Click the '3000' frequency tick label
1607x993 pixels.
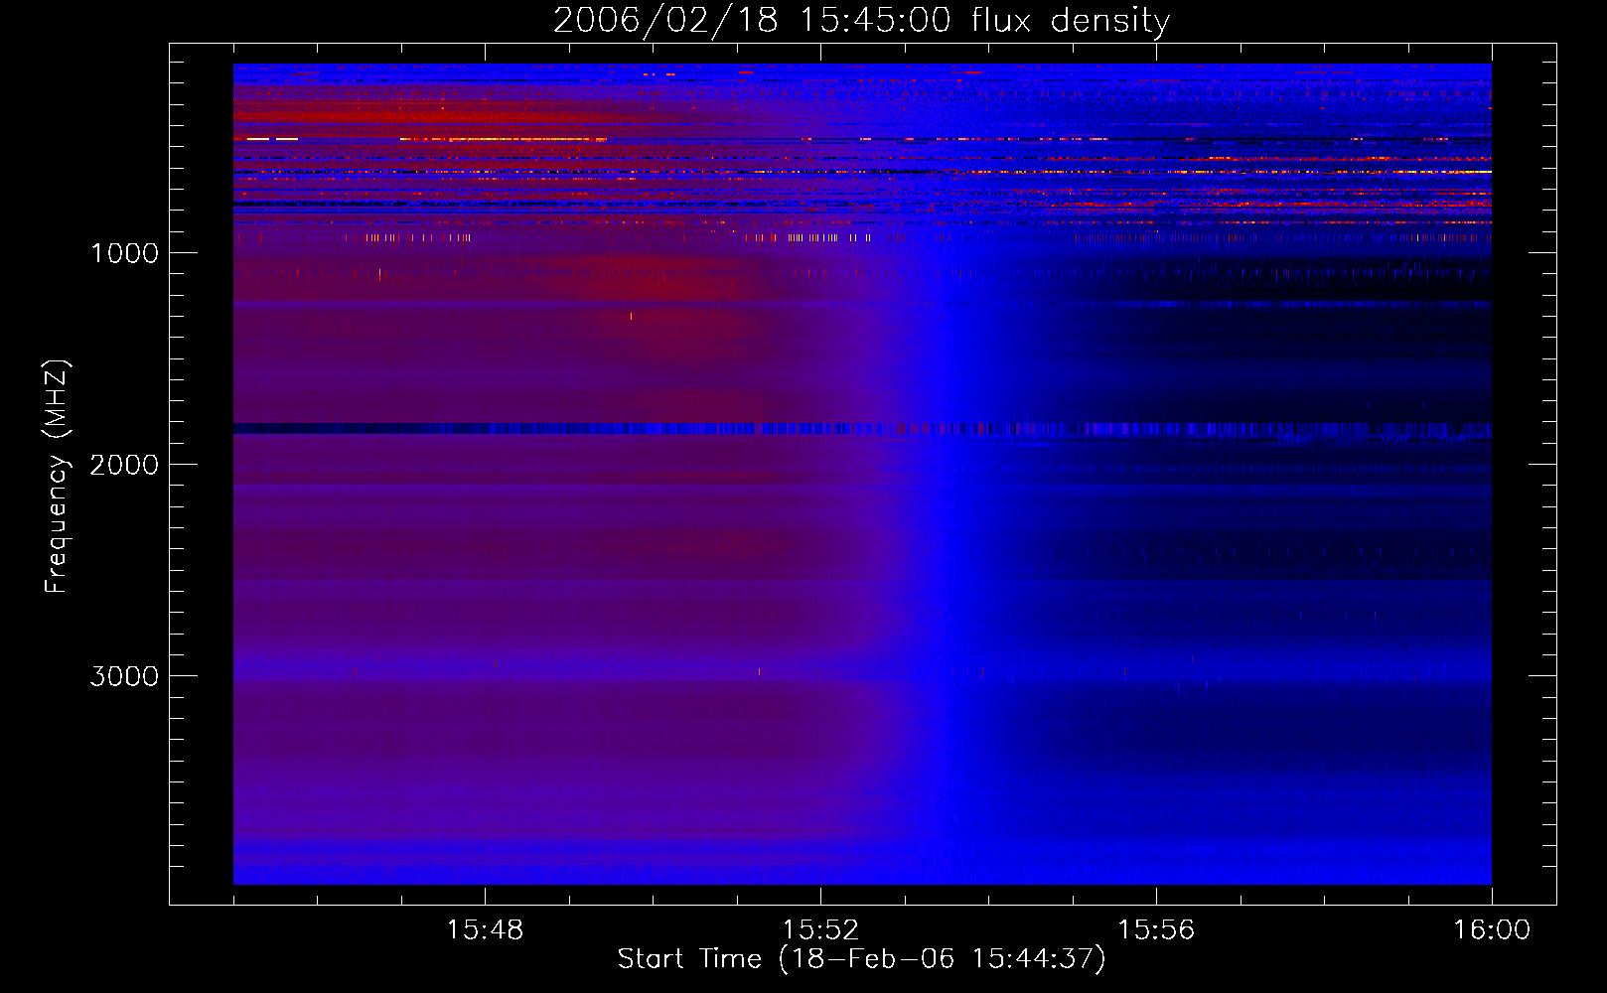(x=124, y=676)
